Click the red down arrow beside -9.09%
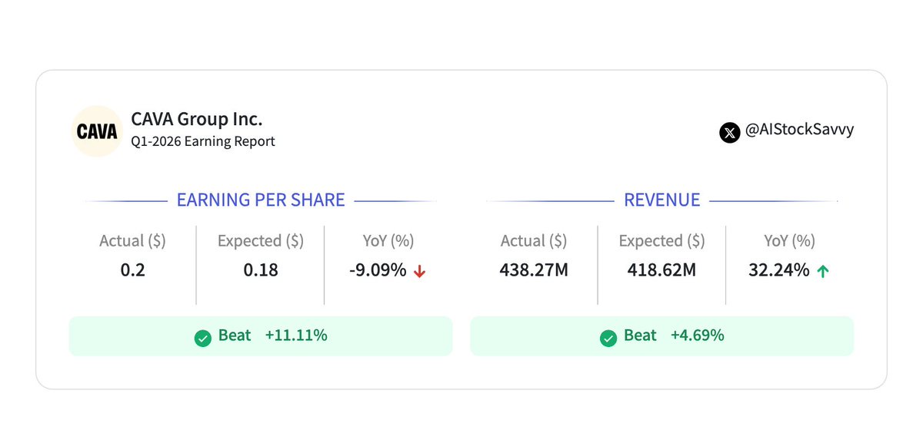Image resolution: width=923 pixels, height=423 pixels. (x=419, y=271)
